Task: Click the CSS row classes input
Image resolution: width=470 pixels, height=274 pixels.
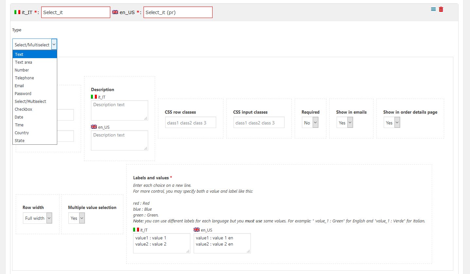Action: point(191,123)
